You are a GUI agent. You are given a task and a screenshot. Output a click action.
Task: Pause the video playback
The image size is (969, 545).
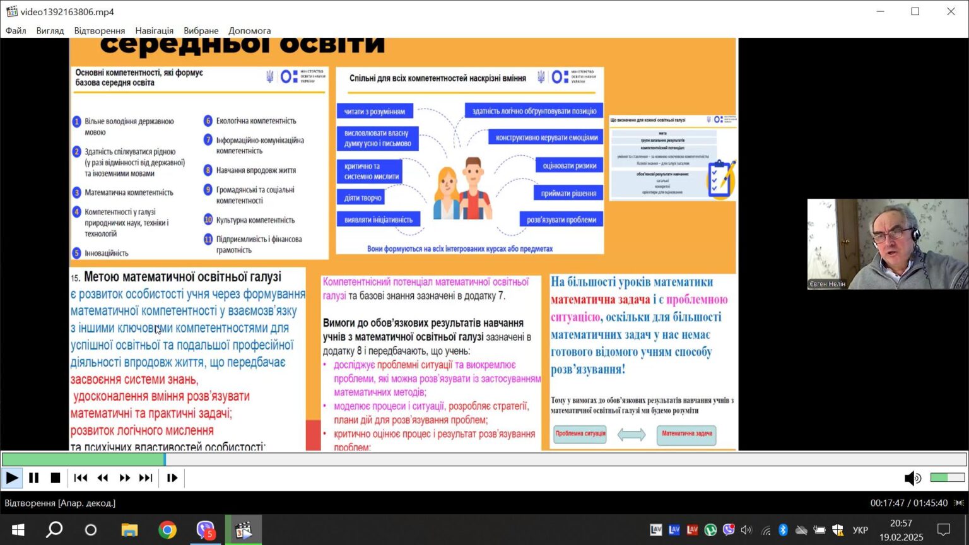[34, 478]
